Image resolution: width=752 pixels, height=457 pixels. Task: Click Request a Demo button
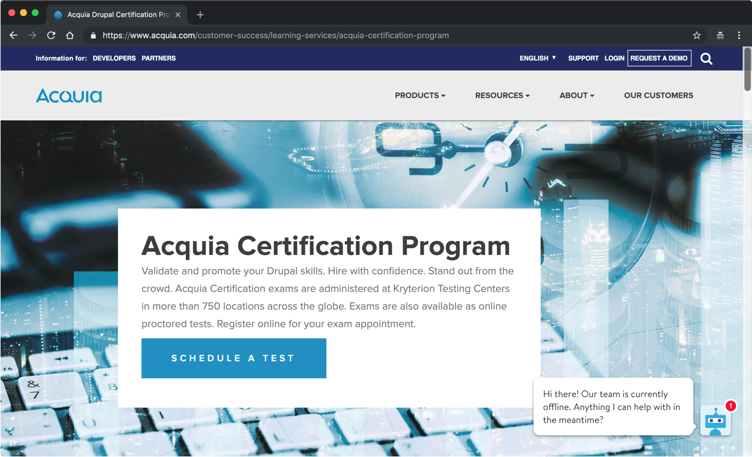tap(659, 58)
